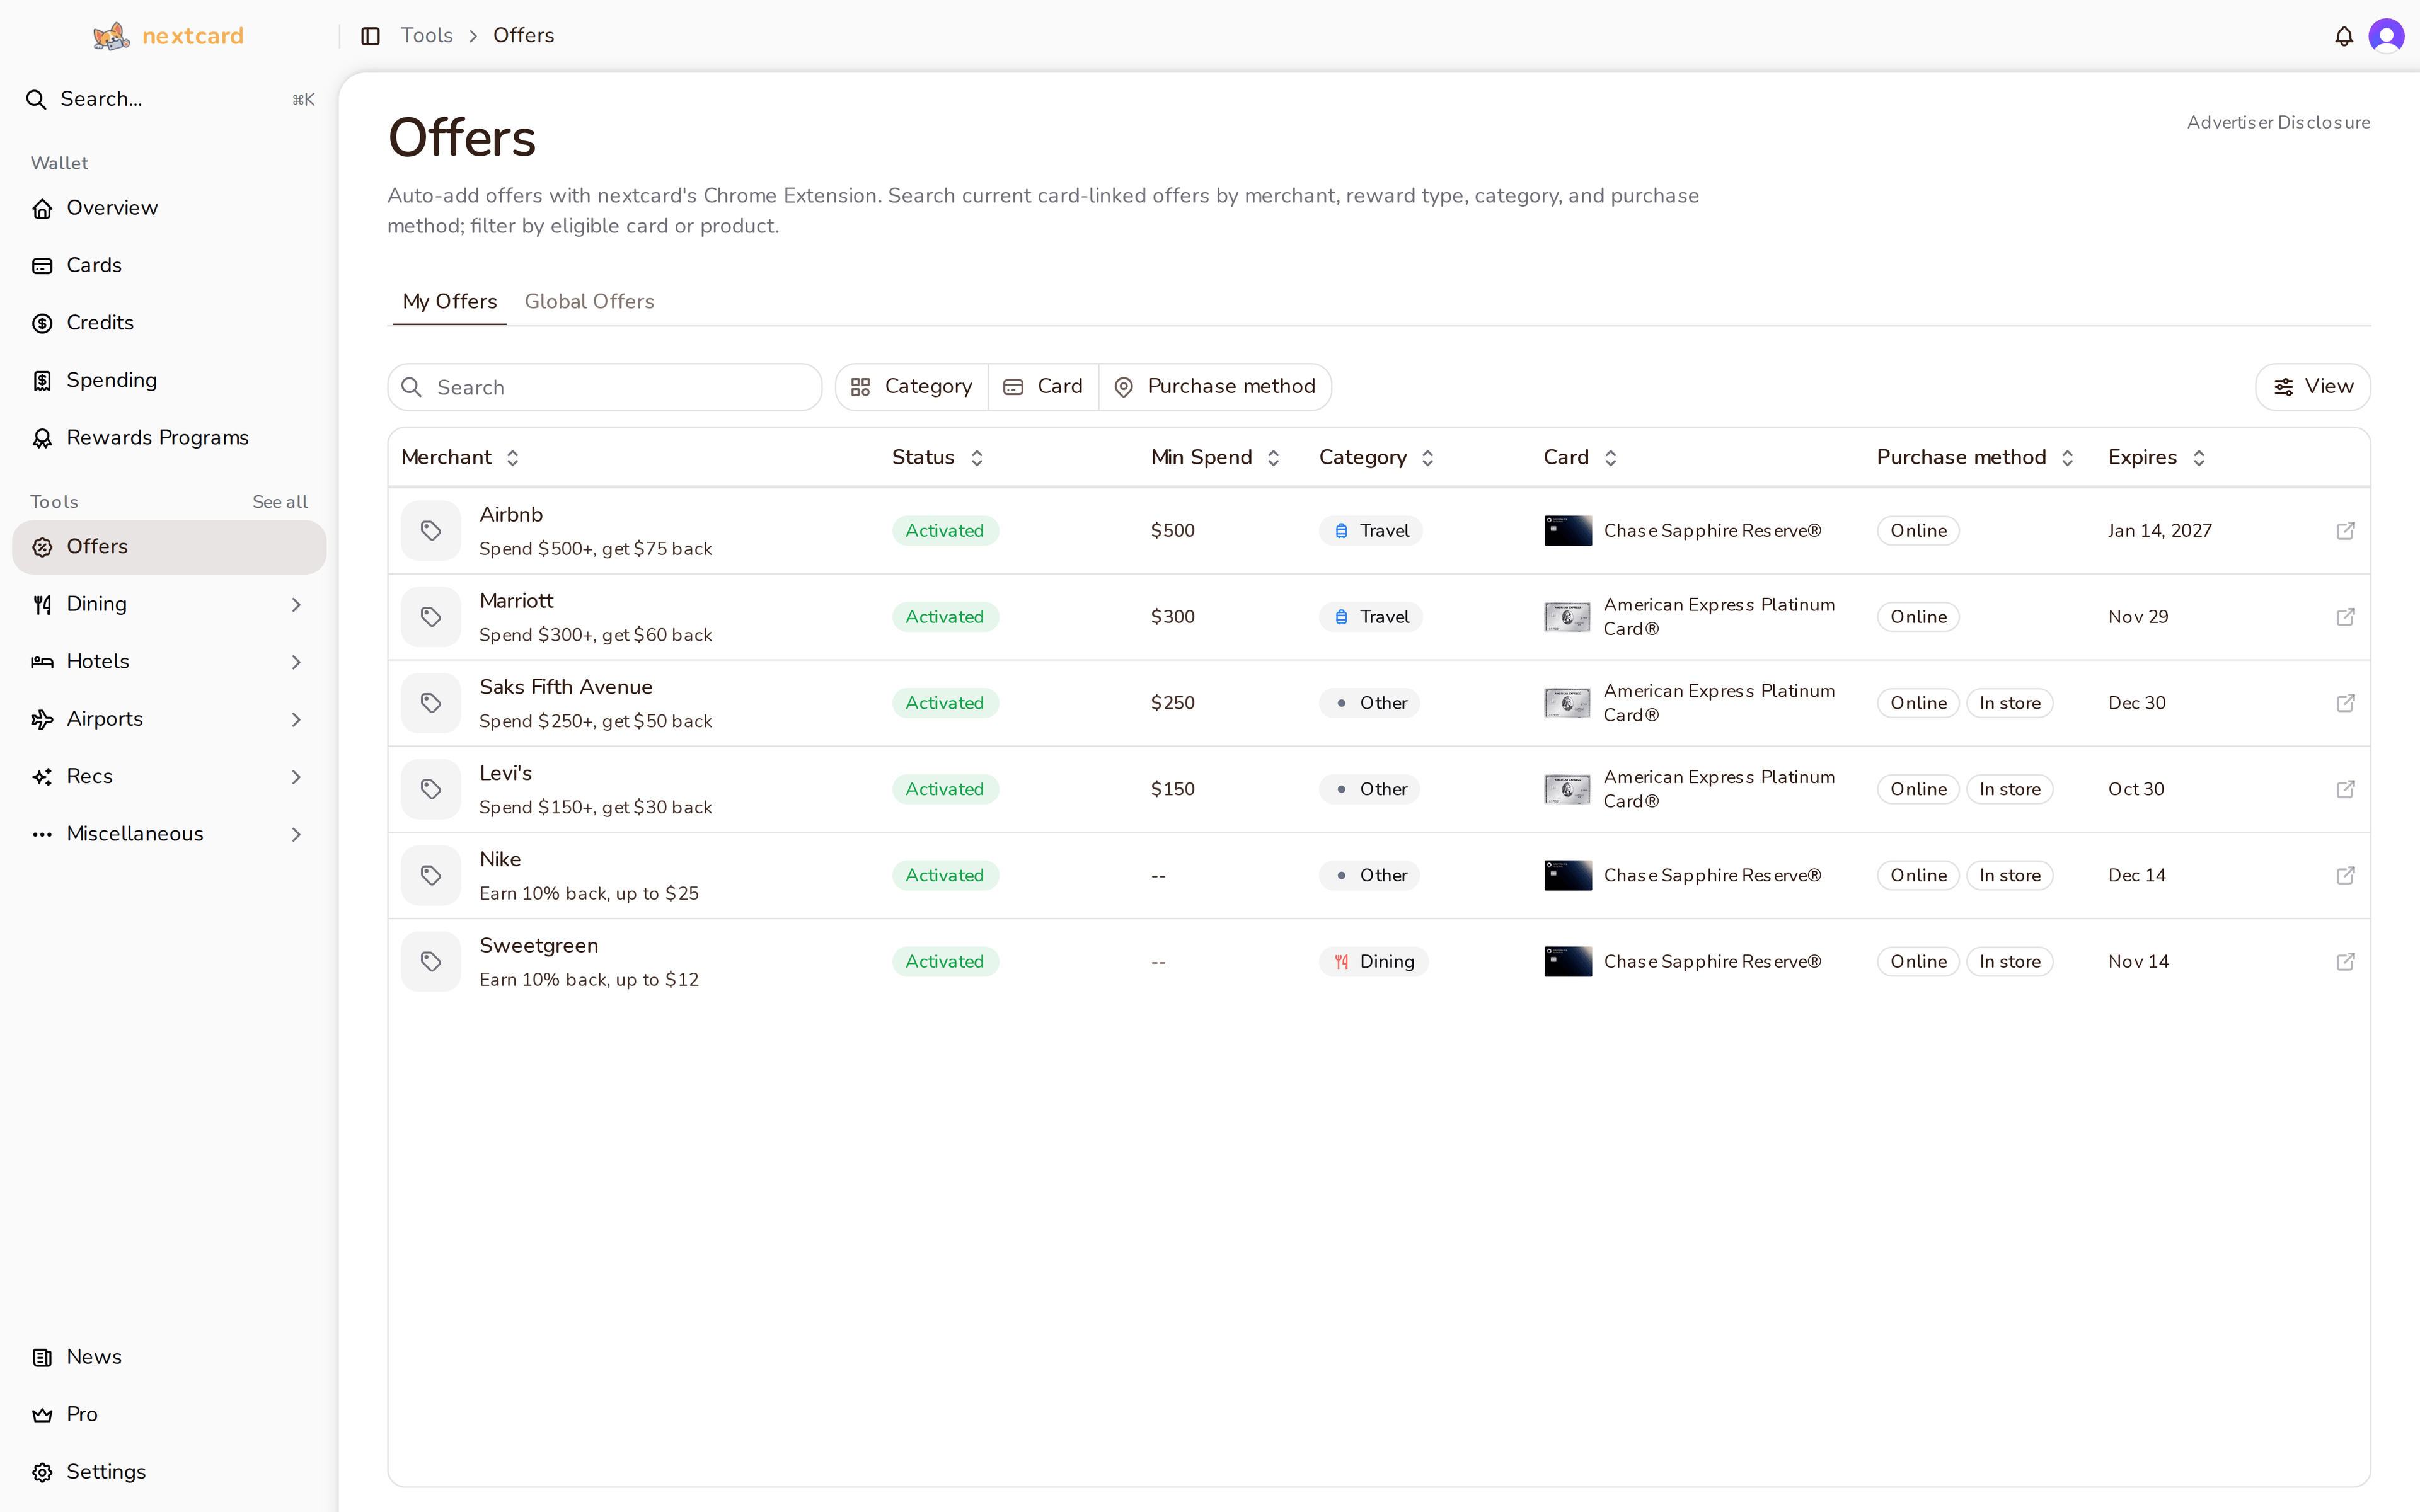The image size is (2420, 1512).
Task: Switch to the Global Offers tab
Action: pos(589,301)
